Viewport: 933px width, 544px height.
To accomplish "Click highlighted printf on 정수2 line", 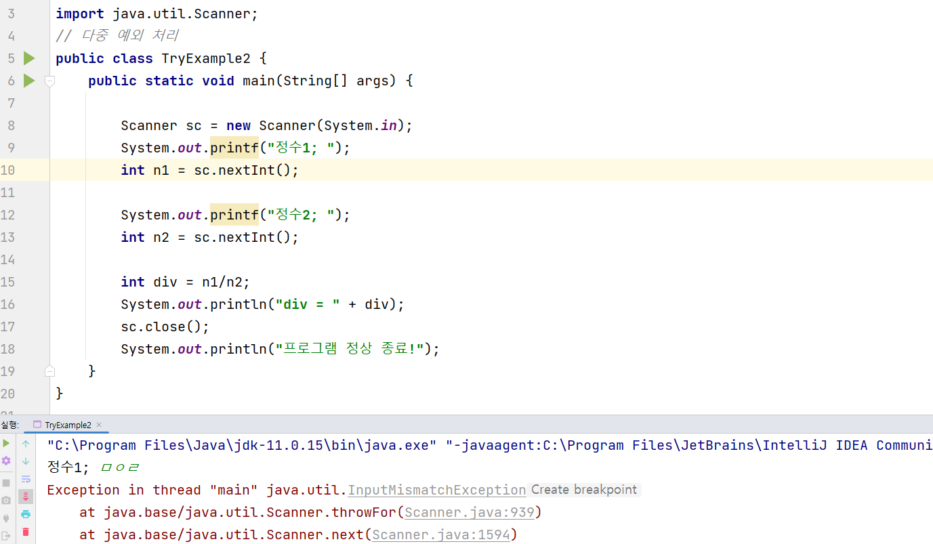I will 234,215.
